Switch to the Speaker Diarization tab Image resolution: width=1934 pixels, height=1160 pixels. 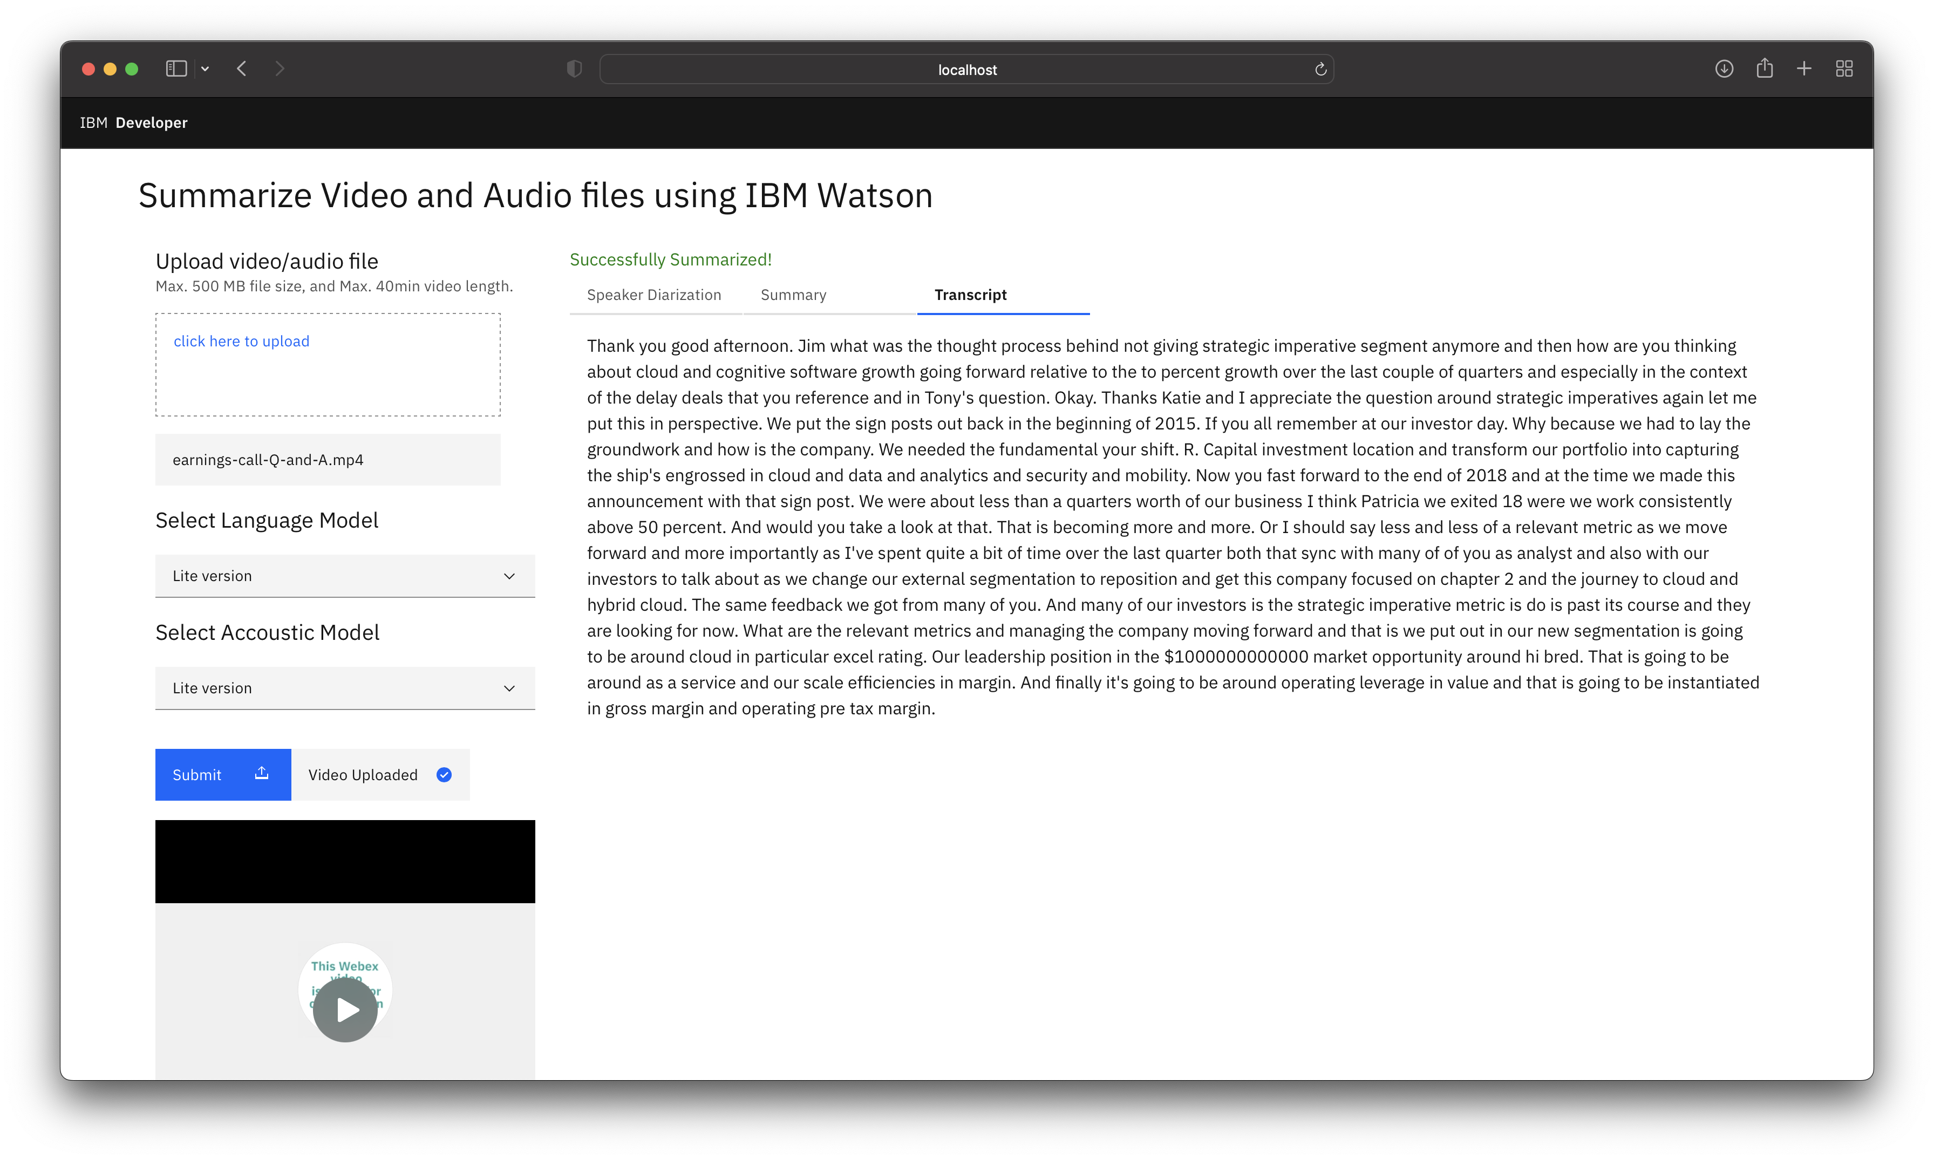click(x=653, y=295)
